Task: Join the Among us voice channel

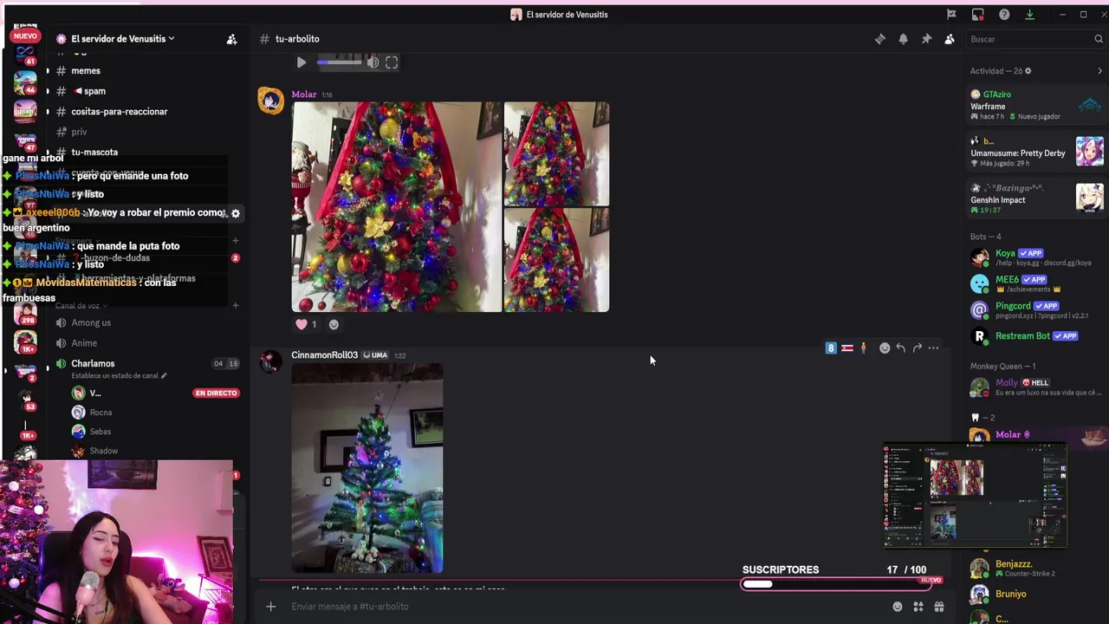Action: (x=91, y=322)
